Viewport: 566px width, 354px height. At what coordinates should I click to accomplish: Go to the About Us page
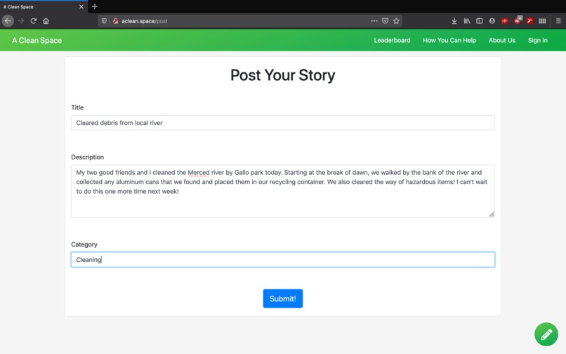click(502, 41)
